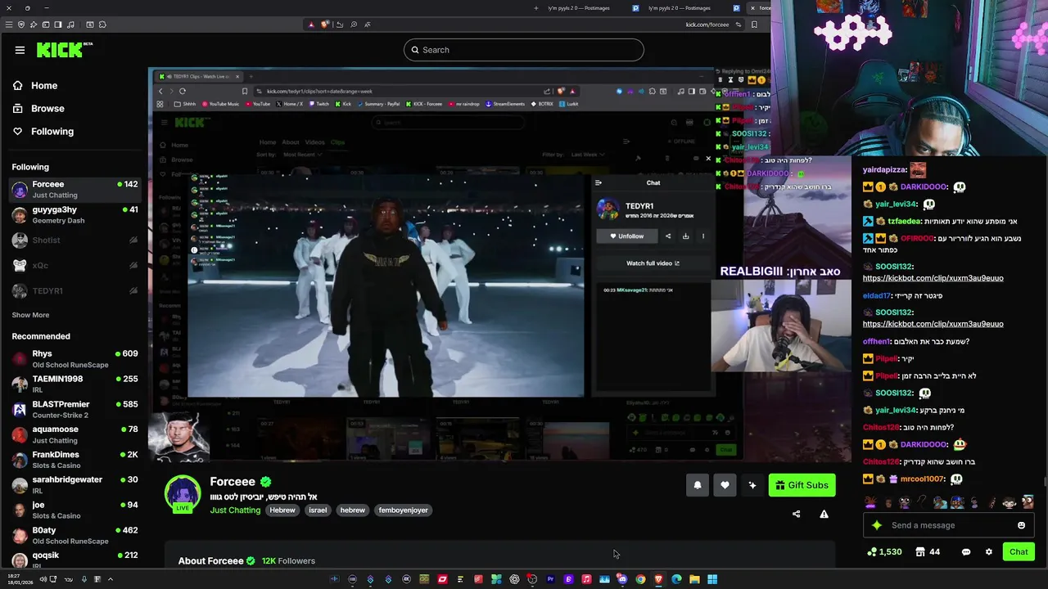Report the stream via warning triangle icon
Image resolution: width=1048 pixels, height=589 pixels.
point(824,514)
